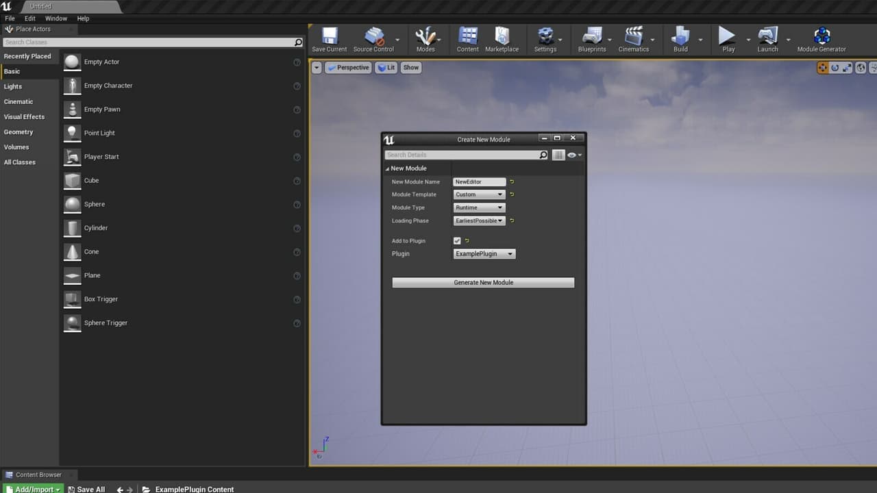877x493 pixels.
Task: Toggle the Lit view mode button
Action: 386,68
